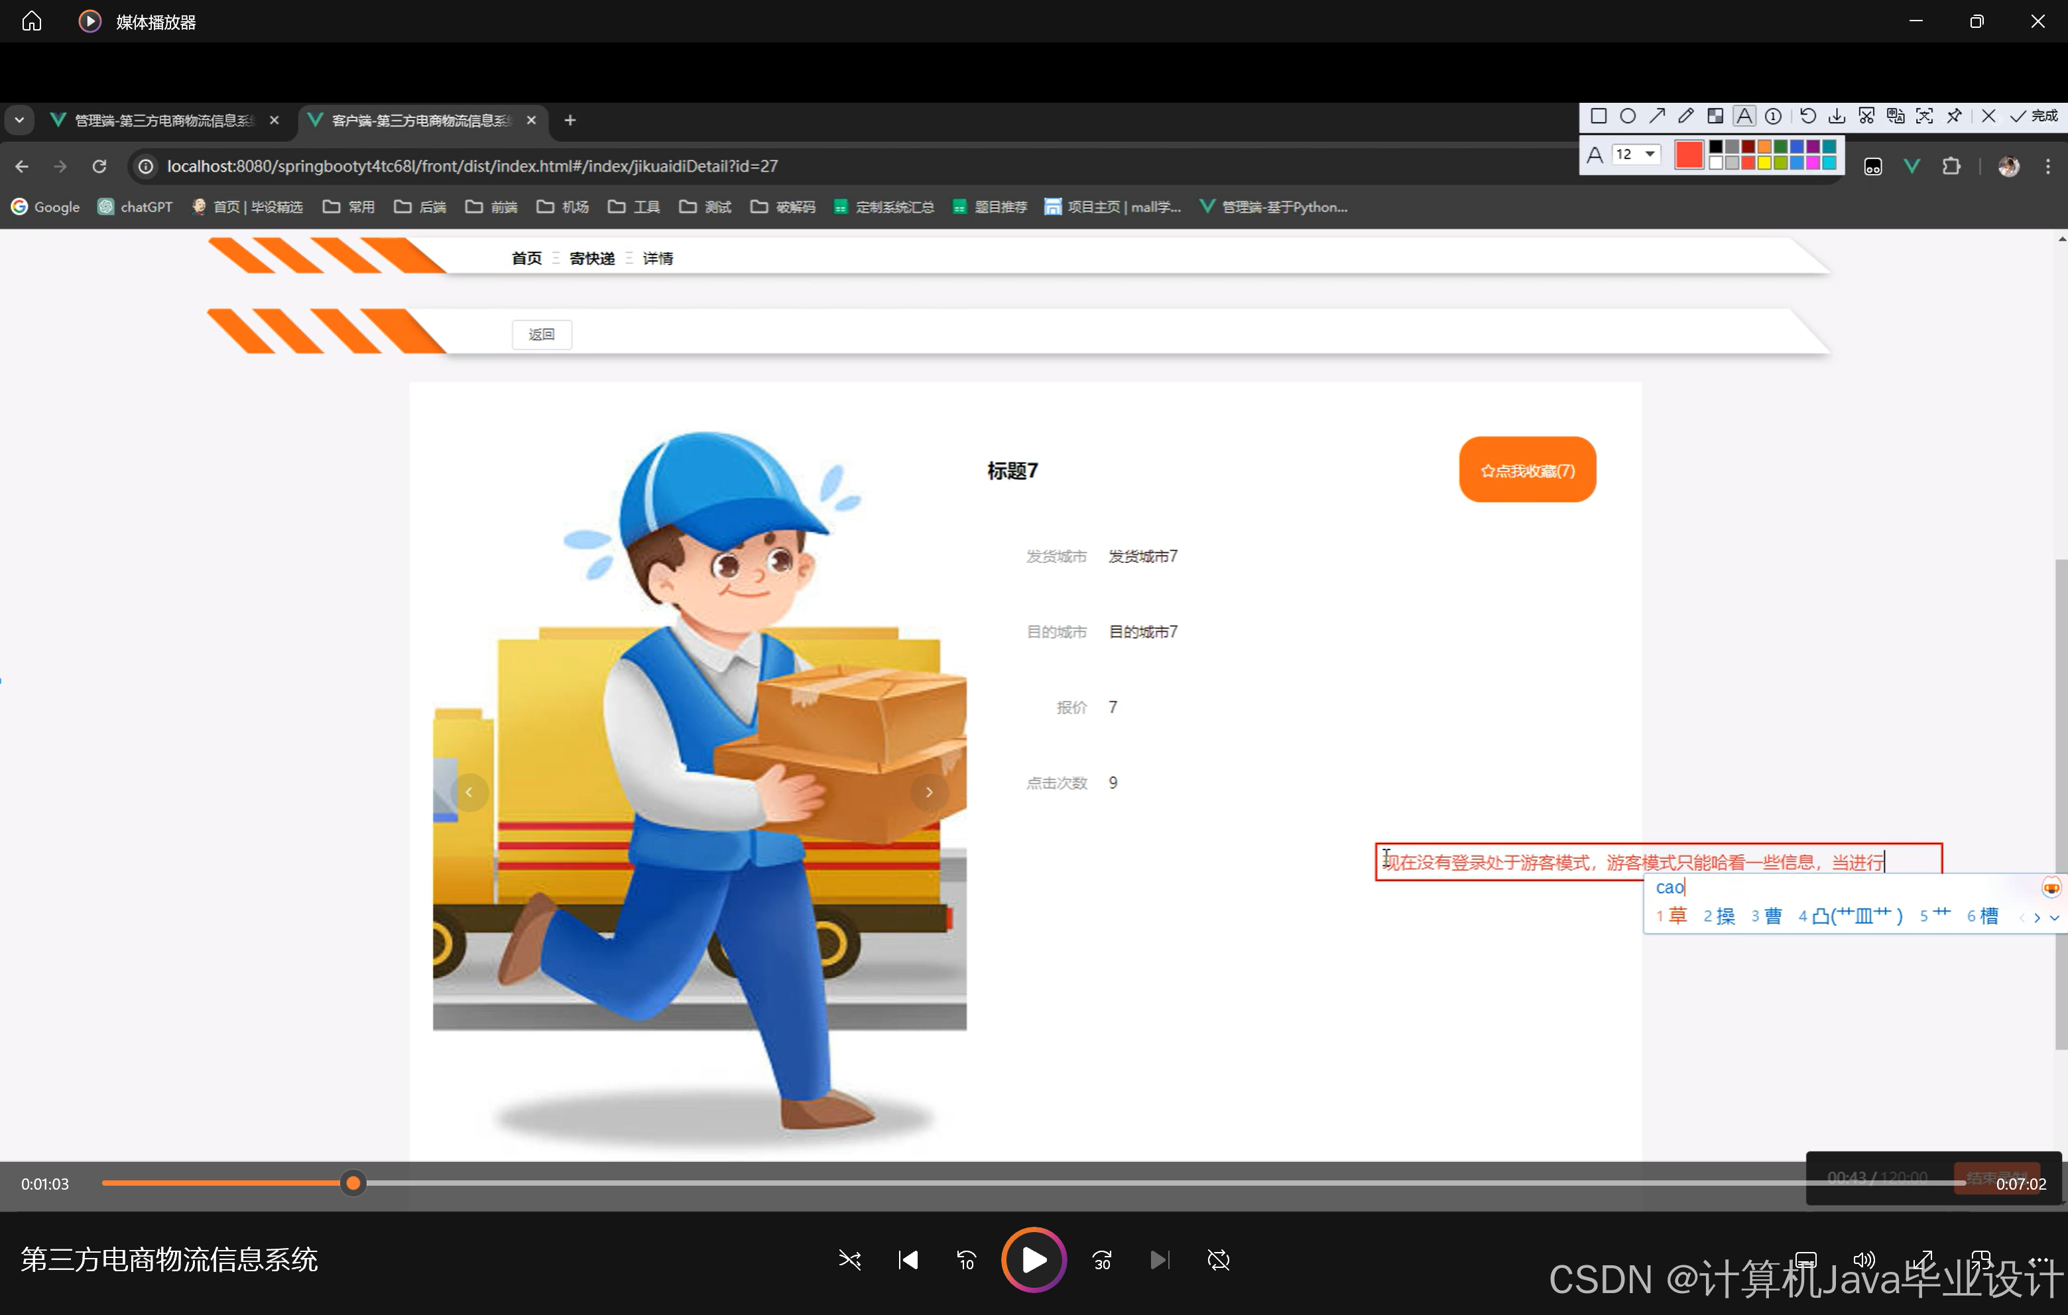Click the video progress slider knob
This screenshot has width=2068, height=1315.
(353, 1184)
